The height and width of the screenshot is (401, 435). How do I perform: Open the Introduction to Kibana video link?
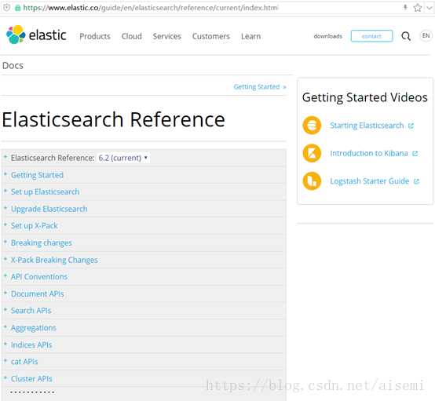point(369,153)
